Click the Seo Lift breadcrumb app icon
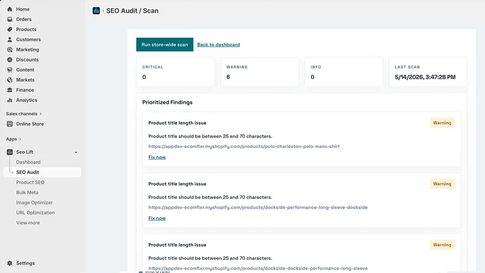 [96, 11]
